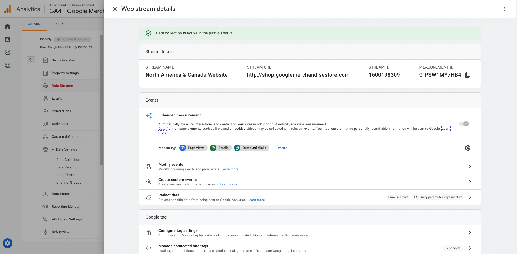This screenshot has width=517, height=254.
Task: Click 'URL query parameter keys inactive' badge
Action: (x=437, y=197)
